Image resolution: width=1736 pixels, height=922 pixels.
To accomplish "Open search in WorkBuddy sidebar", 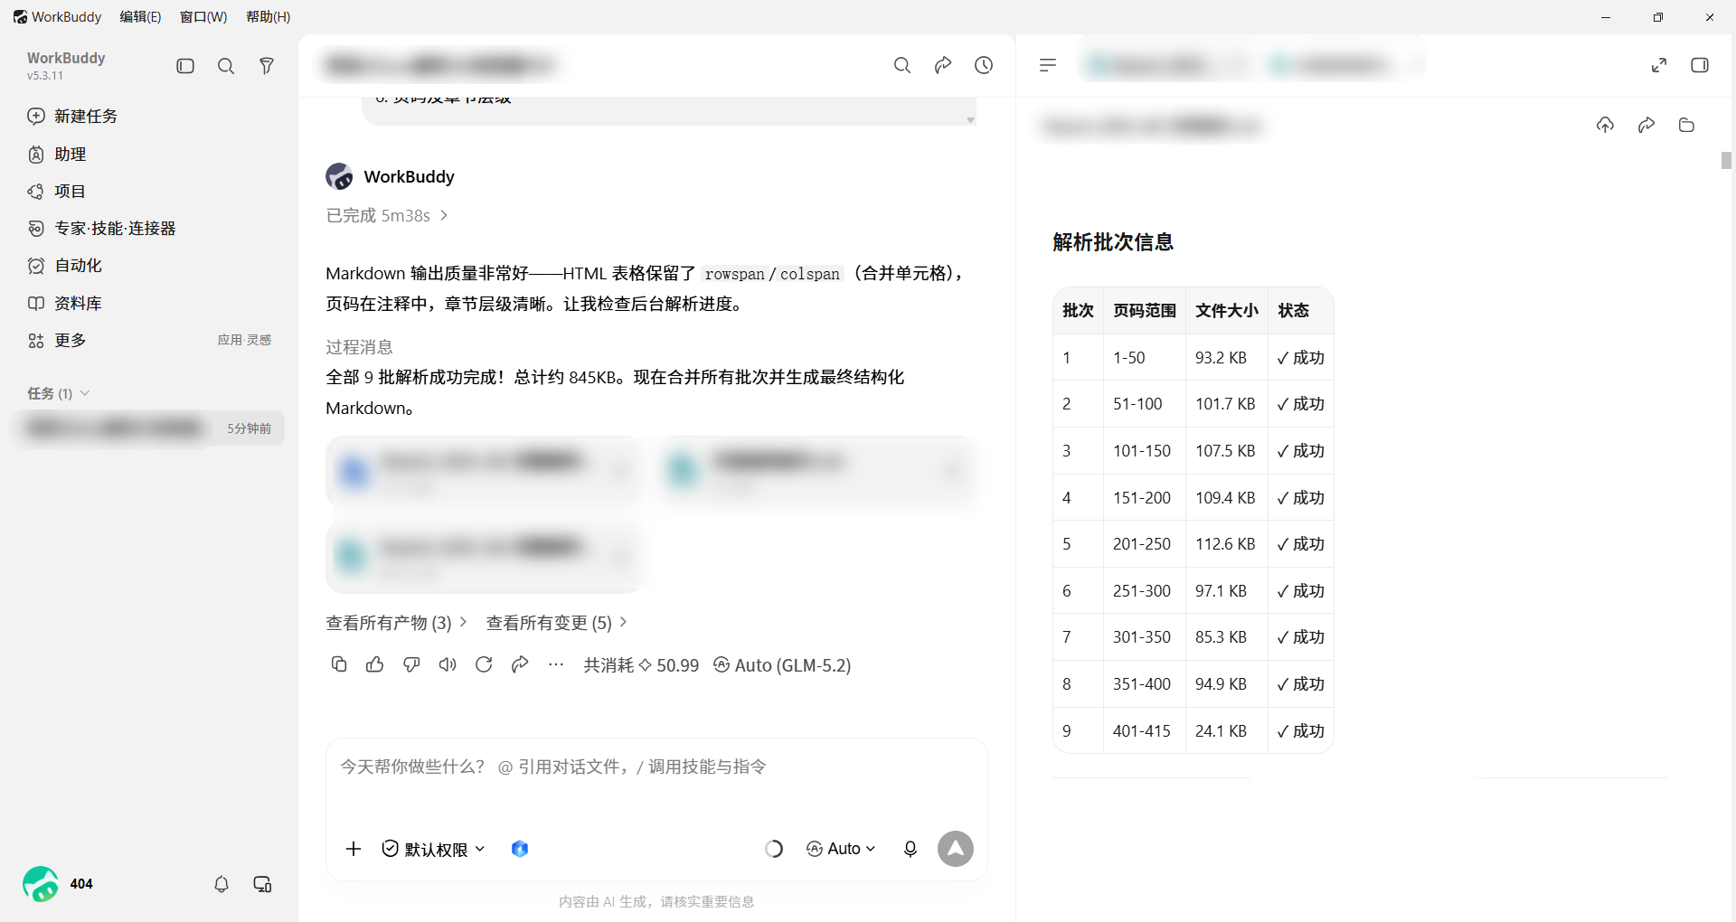I will pos(226,66).
